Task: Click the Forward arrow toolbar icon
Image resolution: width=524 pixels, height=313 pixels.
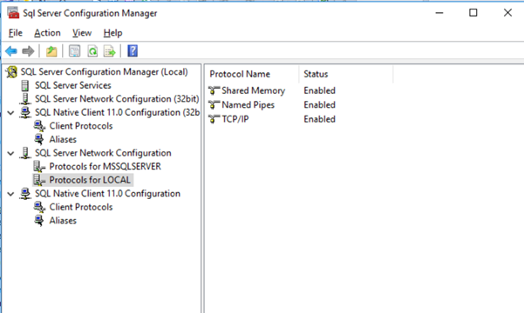Action: coord(28,51)
